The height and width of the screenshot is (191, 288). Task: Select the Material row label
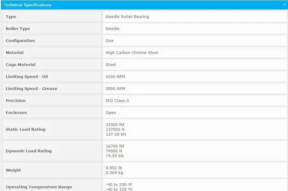coord(14,53)
